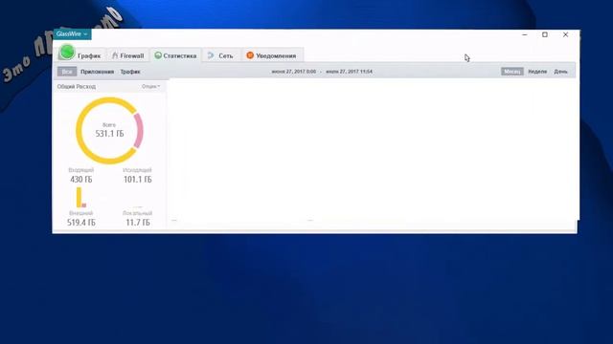Select the Все filter button
613x344 pixels.
[67, 72]
